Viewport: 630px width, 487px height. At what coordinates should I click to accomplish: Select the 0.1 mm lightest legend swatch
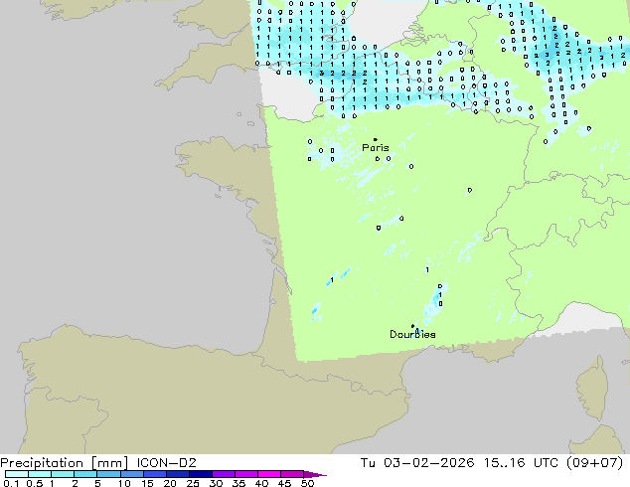point(17,474)
